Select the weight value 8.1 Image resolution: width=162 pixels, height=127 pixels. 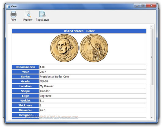42,101
